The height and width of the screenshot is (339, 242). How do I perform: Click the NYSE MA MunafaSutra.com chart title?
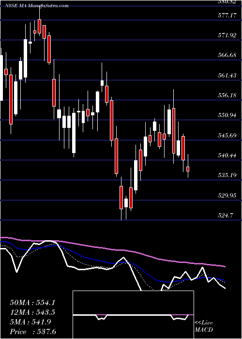[x=37, y=5]
